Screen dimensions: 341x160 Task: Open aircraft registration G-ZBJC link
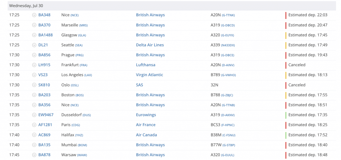[228, 95]
